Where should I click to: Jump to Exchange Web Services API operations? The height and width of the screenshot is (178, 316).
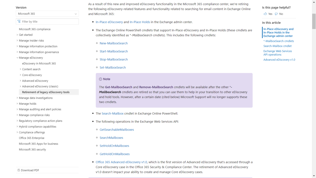point(278,53)
